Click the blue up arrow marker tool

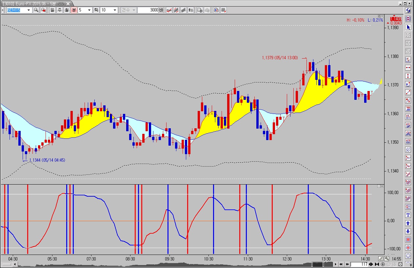(408, 223)
